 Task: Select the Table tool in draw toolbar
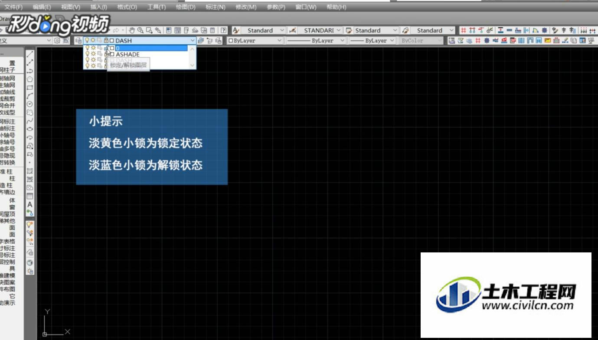click(30, 196)
